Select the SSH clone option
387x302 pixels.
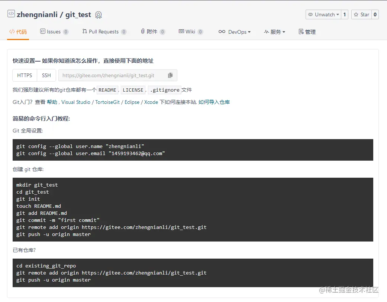(46, 75)
